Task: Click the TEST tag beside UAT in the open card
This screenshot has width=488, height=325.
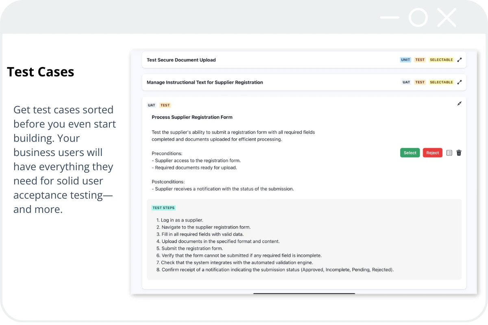Action: (165, 105)
